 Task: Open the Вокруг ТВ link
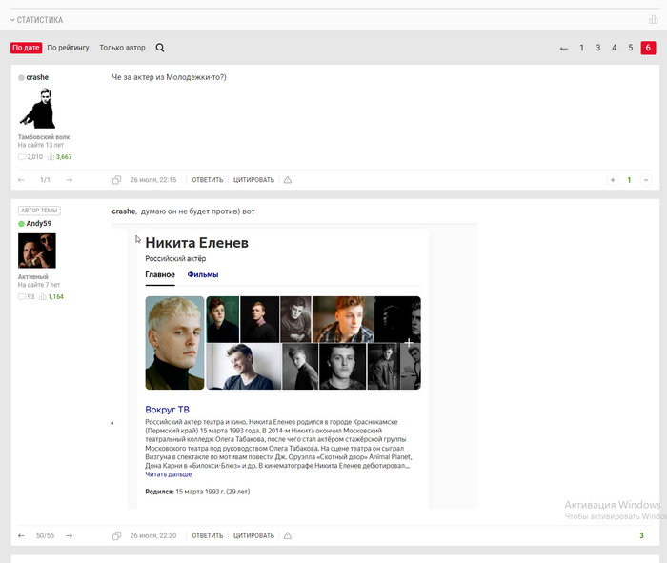(x=167, y=410)
